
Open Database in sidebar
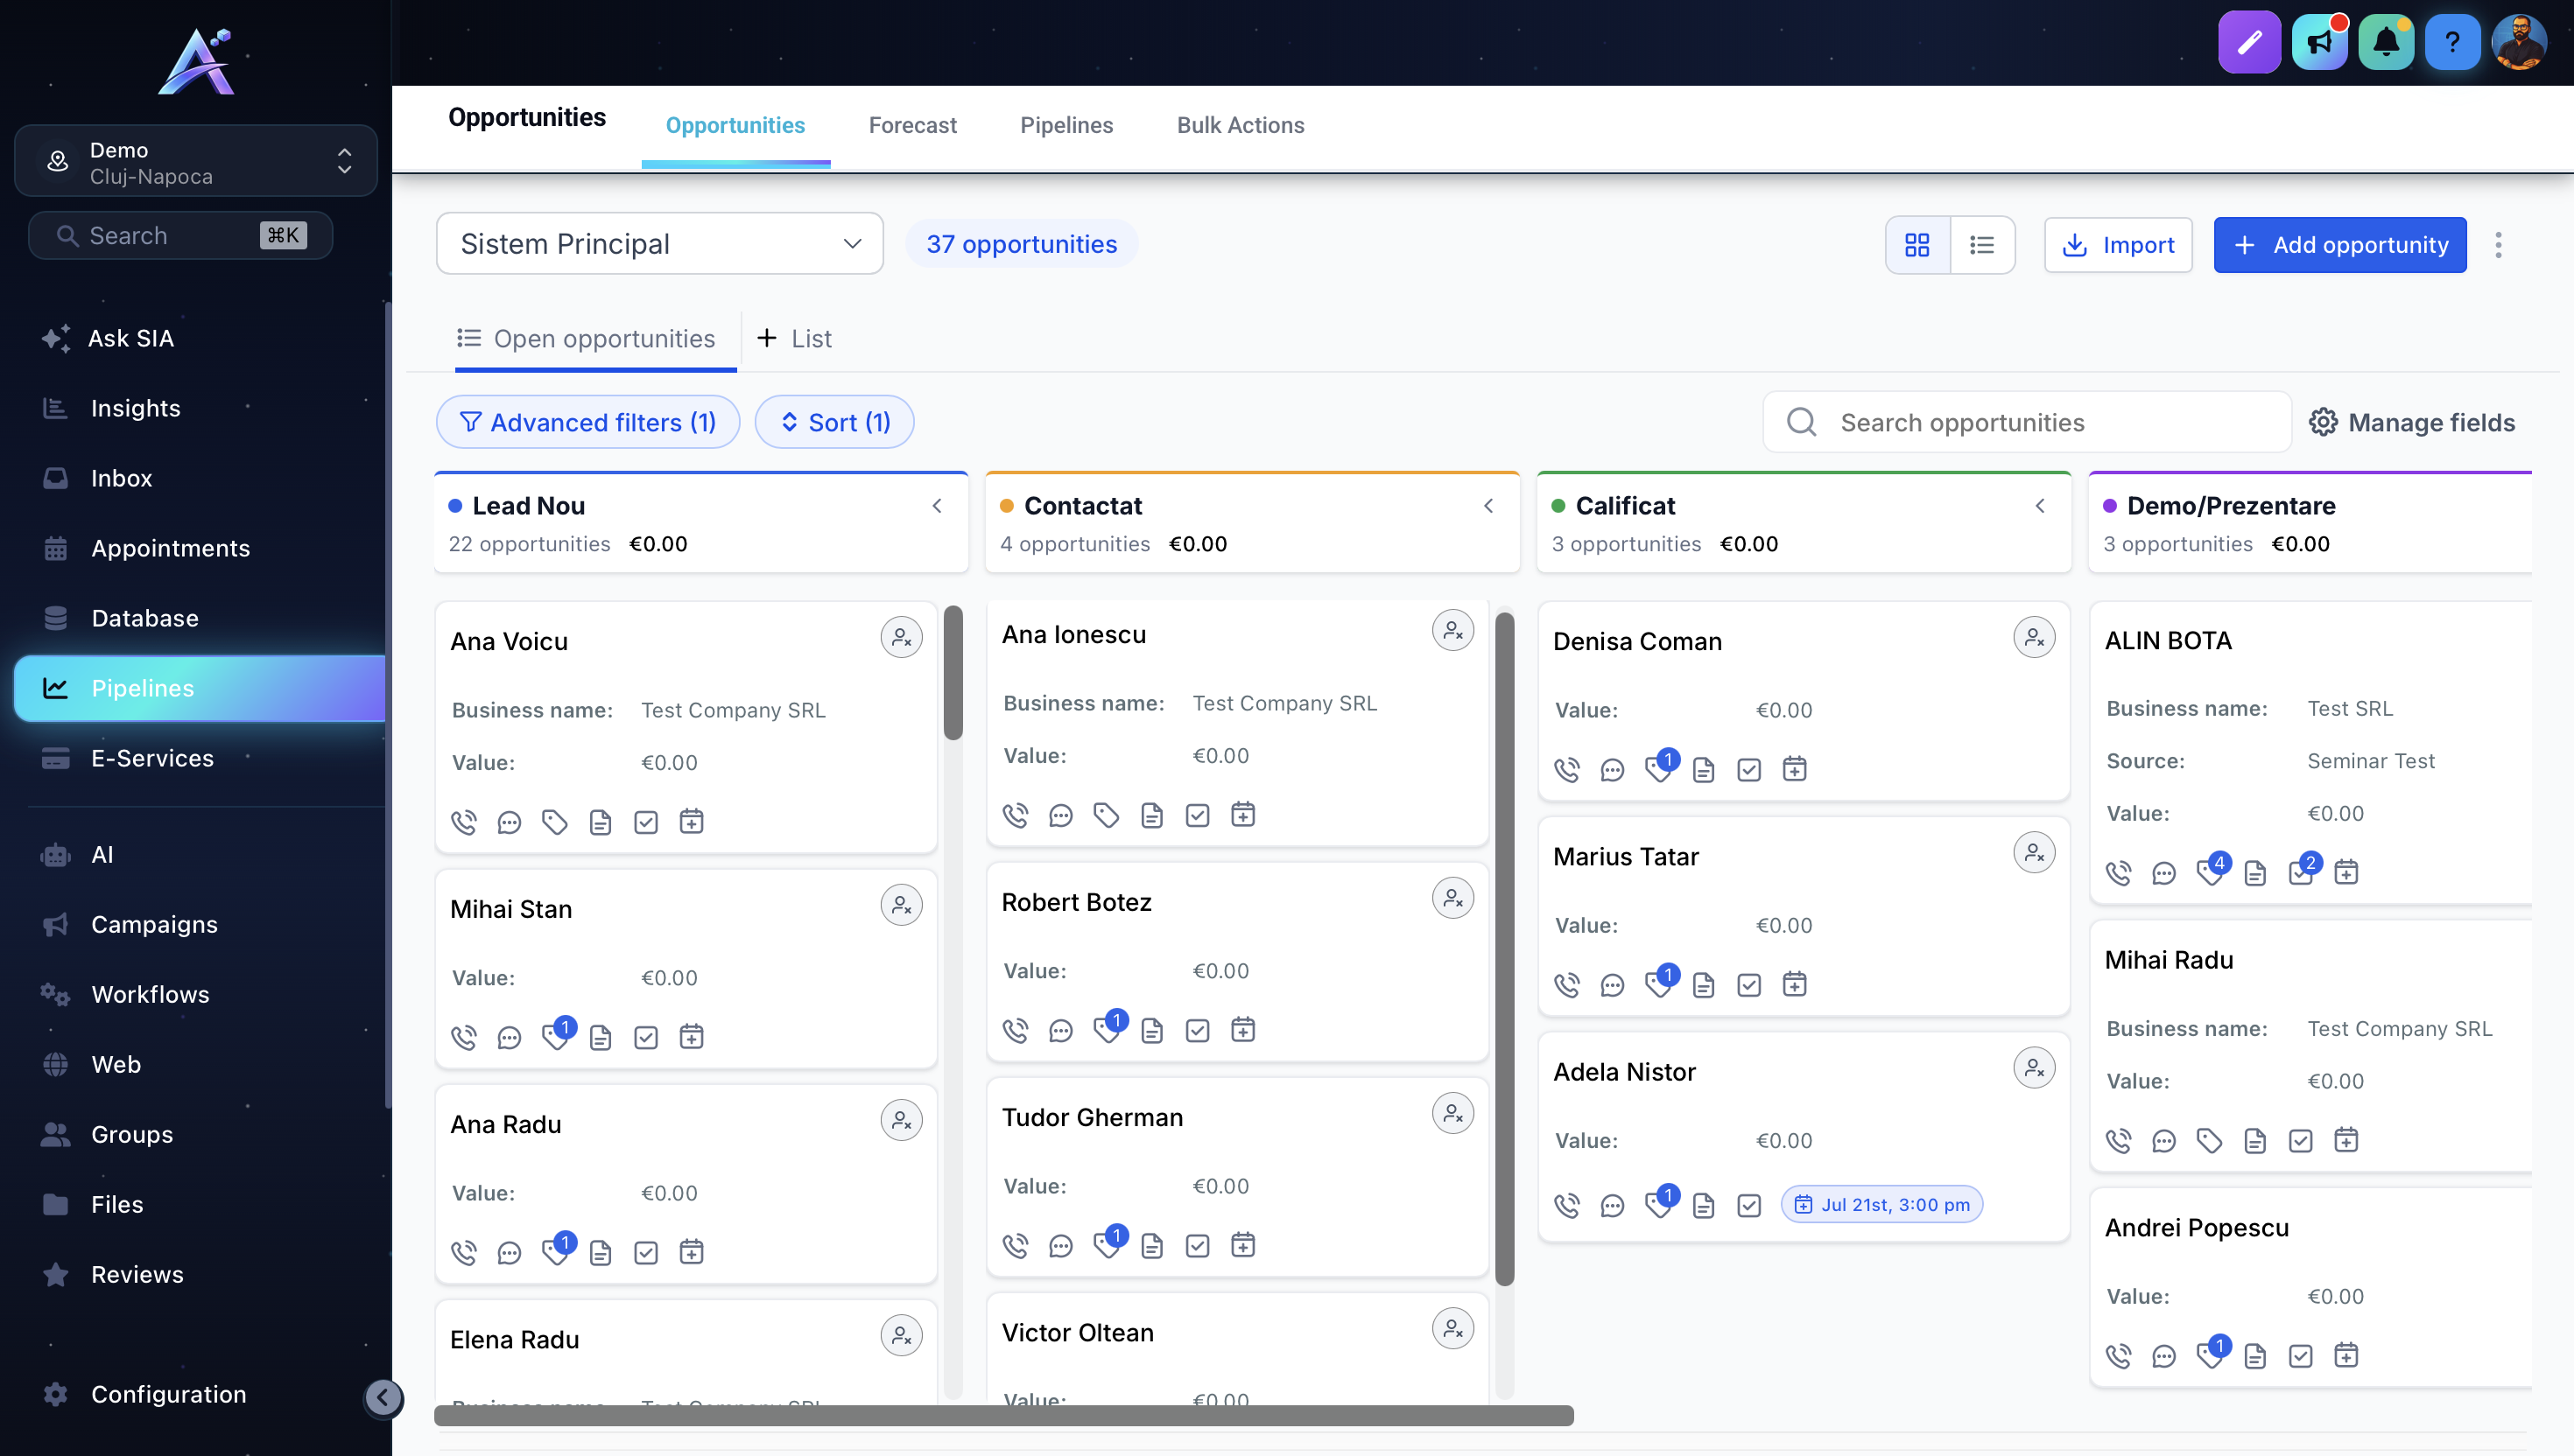[144, 619]
